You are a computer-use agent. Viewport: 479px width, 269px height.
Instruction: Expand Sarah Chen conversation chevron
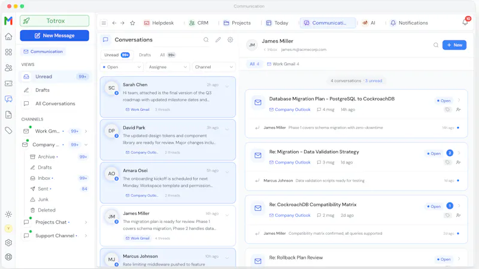click(x=227, y=86)
